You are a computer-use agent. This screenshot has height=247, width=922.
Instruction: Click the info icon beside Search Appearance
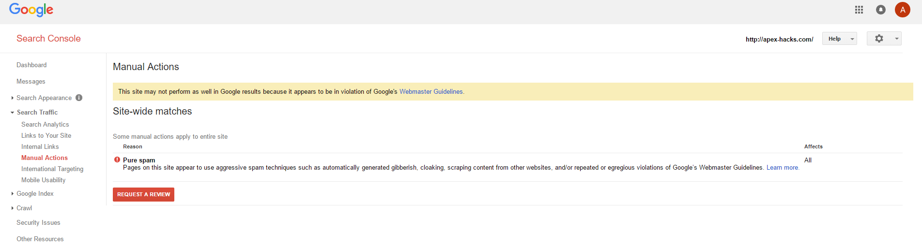(x=79, y=98)
